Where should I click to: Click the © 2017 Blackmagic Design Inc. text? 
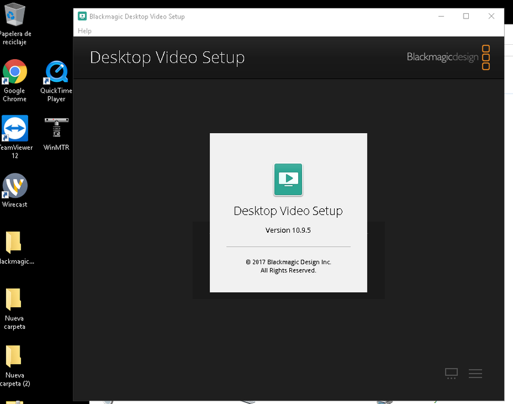coord(288,262)
